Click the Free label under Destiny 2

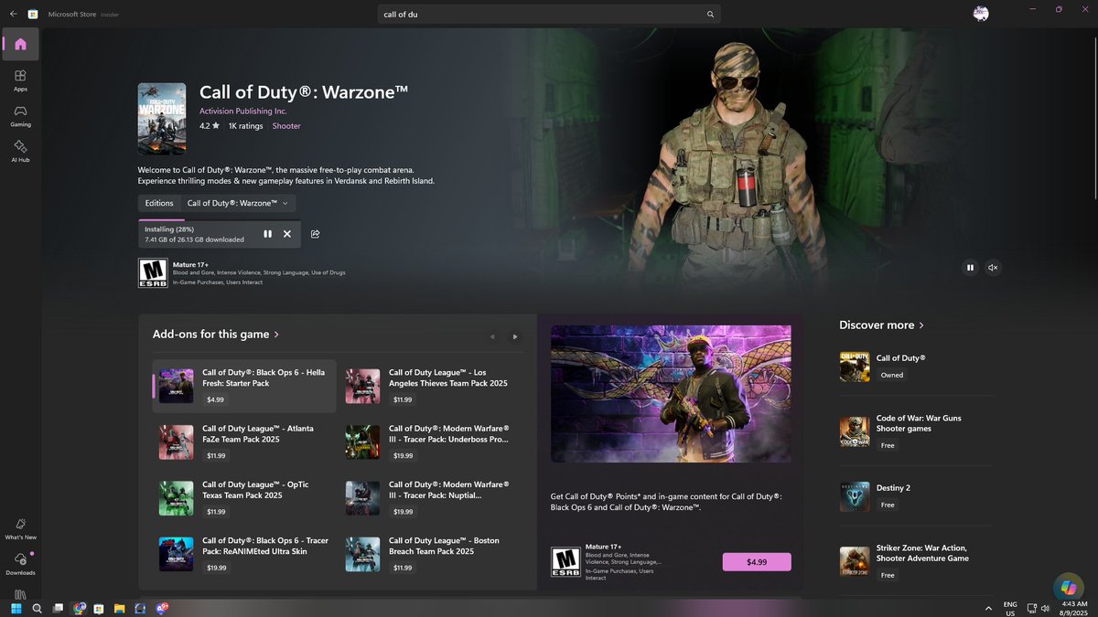[888, 505]
